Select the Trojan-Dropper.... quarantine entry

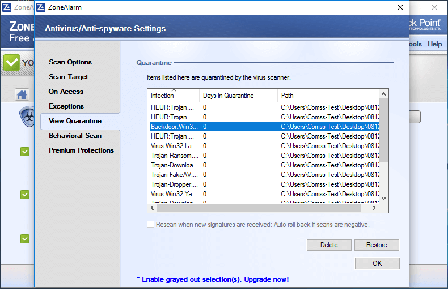(264, 184)
